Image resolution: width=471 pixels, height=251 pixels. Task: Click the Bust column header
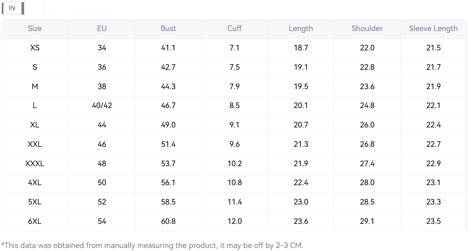[x=168, y=28]
